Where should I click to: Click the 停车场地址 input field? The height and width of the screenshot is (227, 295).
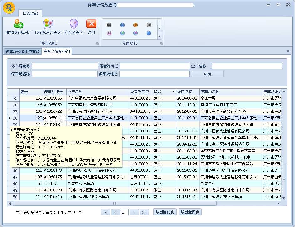tap(154, 74)
